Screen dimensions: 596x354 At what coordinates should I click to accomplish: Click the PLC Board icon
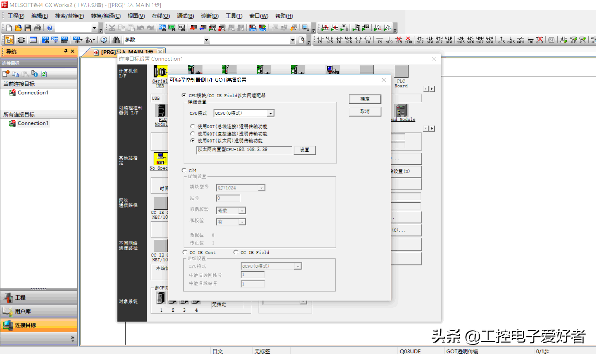click(x=401, y=72)
